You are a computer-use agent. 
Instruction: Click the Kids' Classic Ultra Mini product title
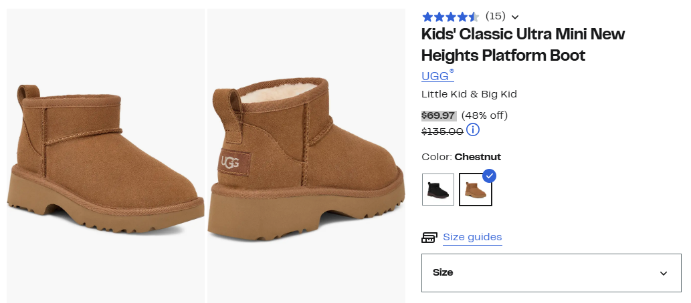522,44
